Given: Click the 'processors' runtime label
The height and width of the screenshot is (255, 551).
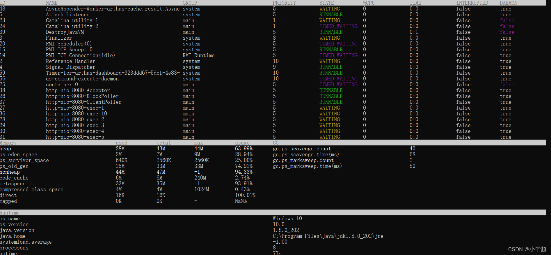Looking at the screenshot, I should [x=14, y=248].
